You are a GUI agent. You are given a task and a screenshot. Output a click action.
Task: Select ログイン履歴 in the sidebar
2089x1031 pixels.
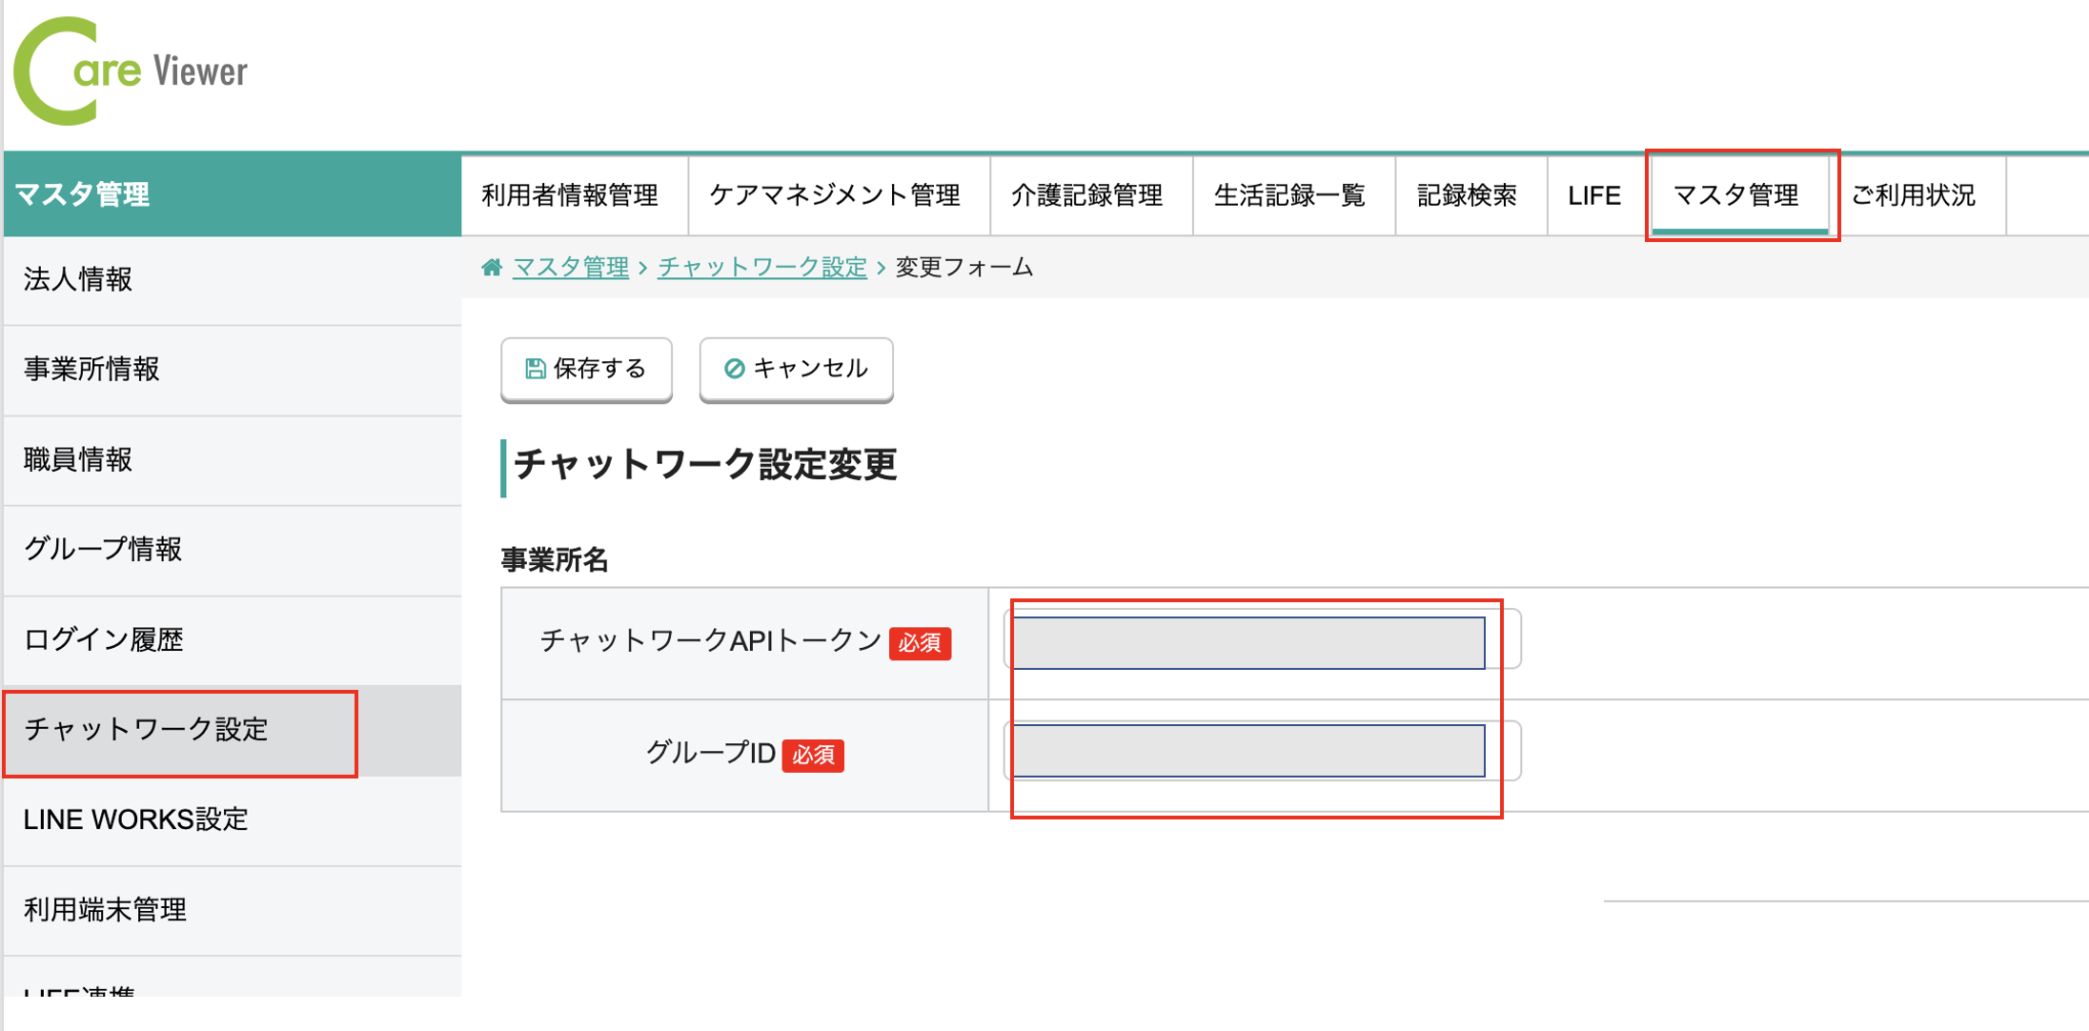tap(103, 639)
